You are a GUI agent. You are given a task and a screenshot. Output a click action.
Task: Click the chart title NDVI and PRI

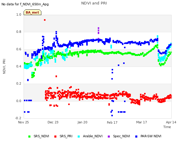pyautogui.click(x=94, y=3)
